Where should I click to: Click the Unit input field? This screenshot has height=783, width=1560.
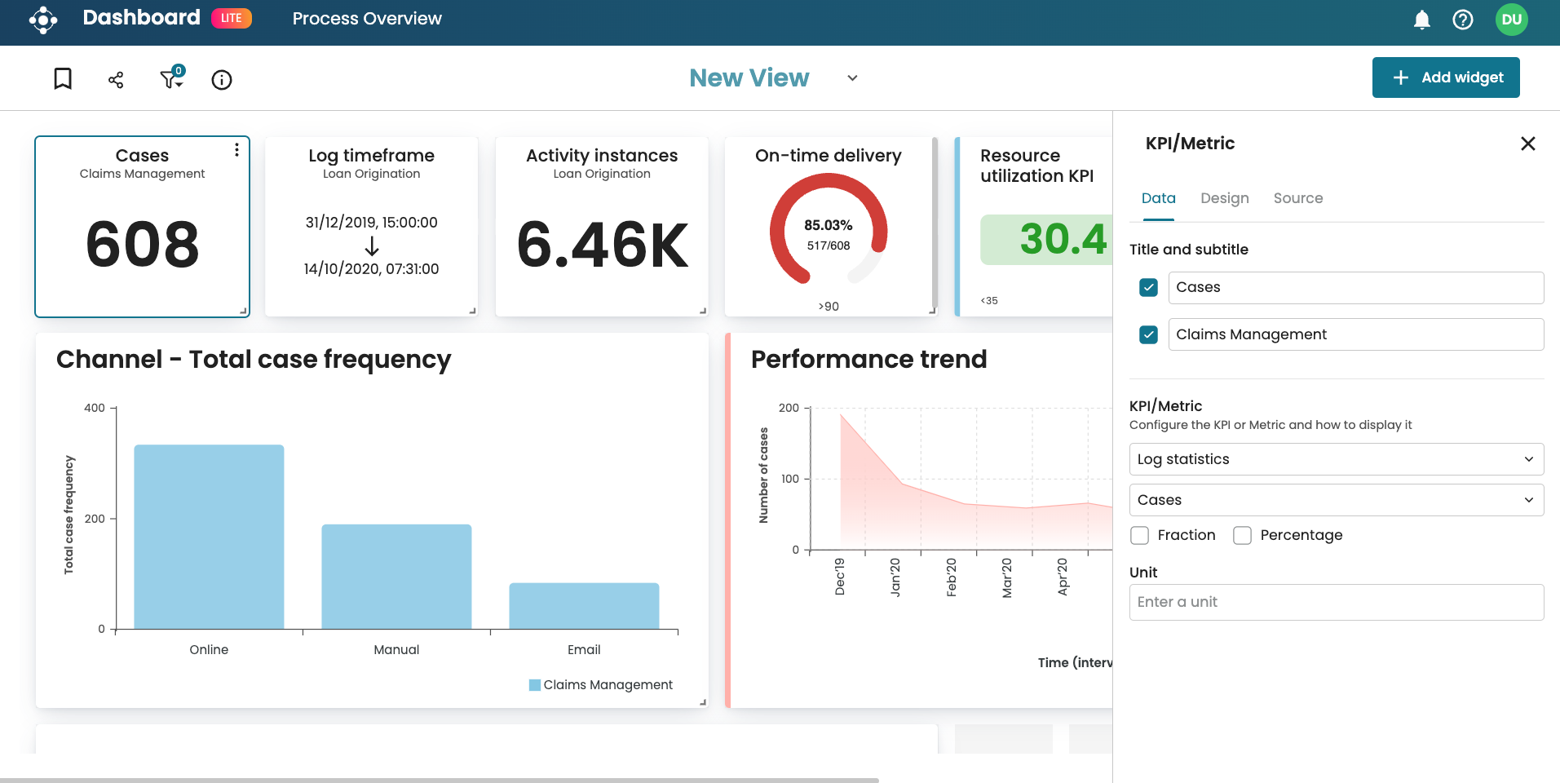tap(1336, 602)
